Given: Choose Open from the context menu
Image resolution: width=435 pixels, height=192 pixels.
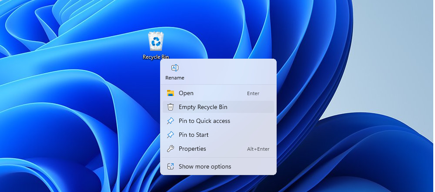Looking at the screenshot, I should [x=186, y=93].
